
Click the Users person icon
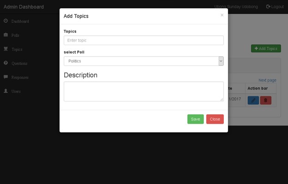point(6,91)
